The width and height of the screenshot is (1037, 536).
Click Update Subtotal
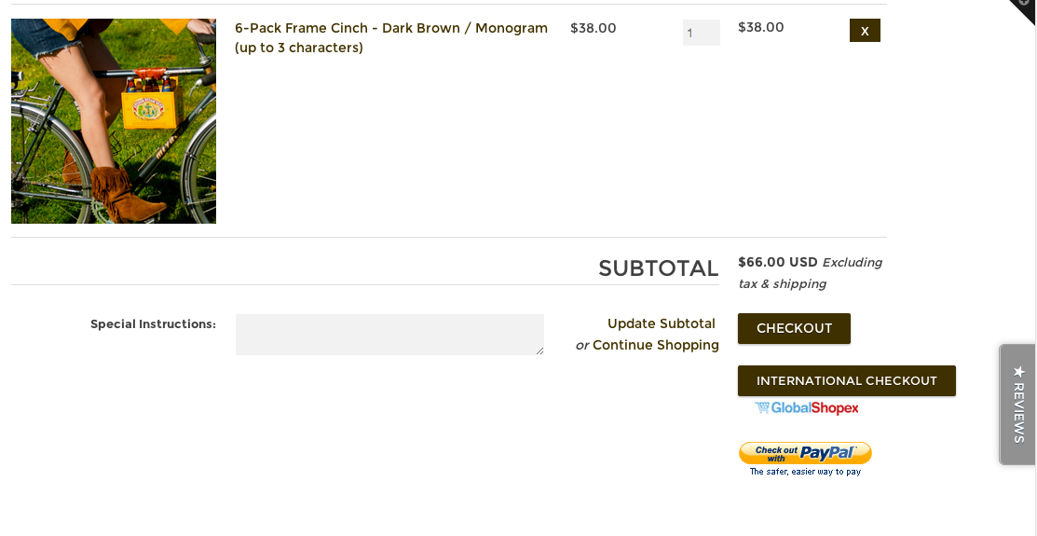pos(662,323)
